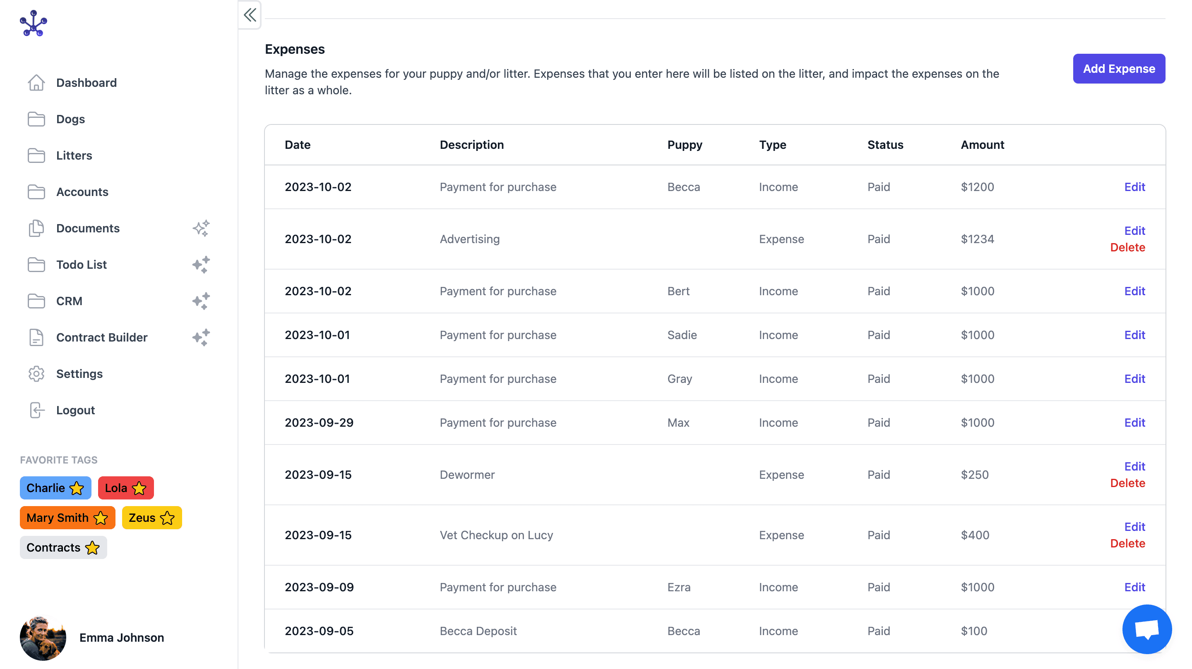Navigate to Litters in the sidebar
This screenshot has height=669, width=1192.
coord(74,155)
